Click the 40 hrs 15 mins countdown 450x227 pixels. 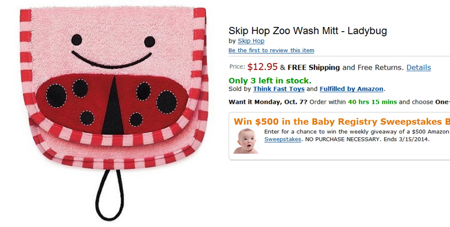coord(372,102)
